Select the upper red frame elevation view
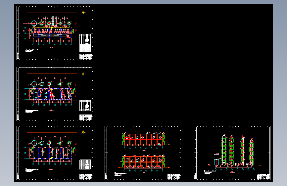The height and width of the screenshot is (186, 287). (x=144, y=139)
